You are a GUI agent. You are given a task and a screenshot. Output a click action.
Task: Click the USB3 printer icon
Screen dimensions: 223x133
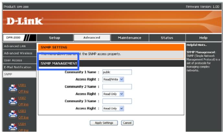pyautogui.click(x=13, y=114)
